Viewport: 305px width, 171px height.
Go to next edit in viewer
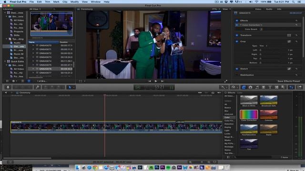(x=162, y=81)
